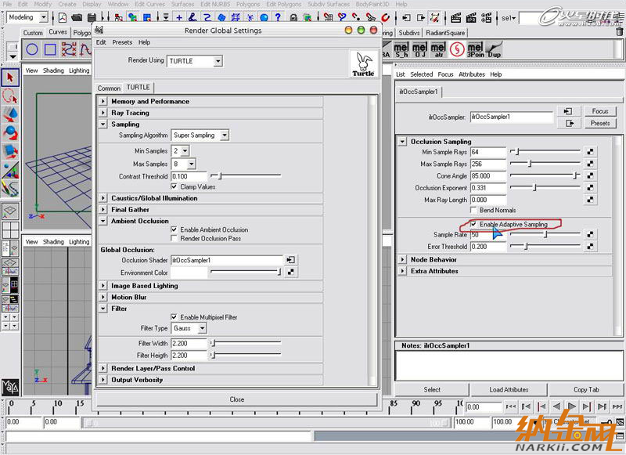Click the Load Attributes button

click(509, 389)
